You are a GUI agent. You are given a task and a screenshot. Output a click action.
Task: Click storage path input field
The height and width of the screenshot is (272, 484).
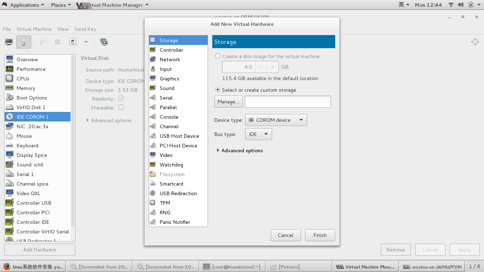pos(288,102)
